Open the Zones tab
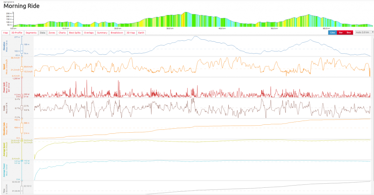The image size is (374, 195). (x=52, y=32)
